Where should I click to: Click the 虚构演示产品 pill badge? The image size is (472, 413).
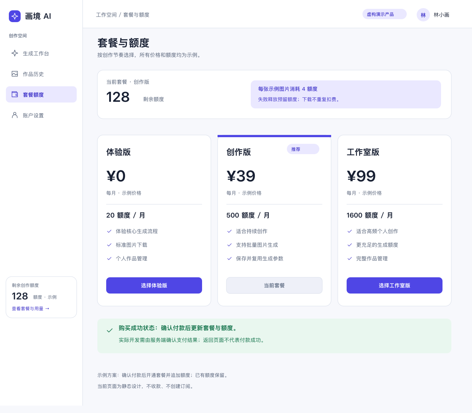pyautogui.click(x=385, y=14)
